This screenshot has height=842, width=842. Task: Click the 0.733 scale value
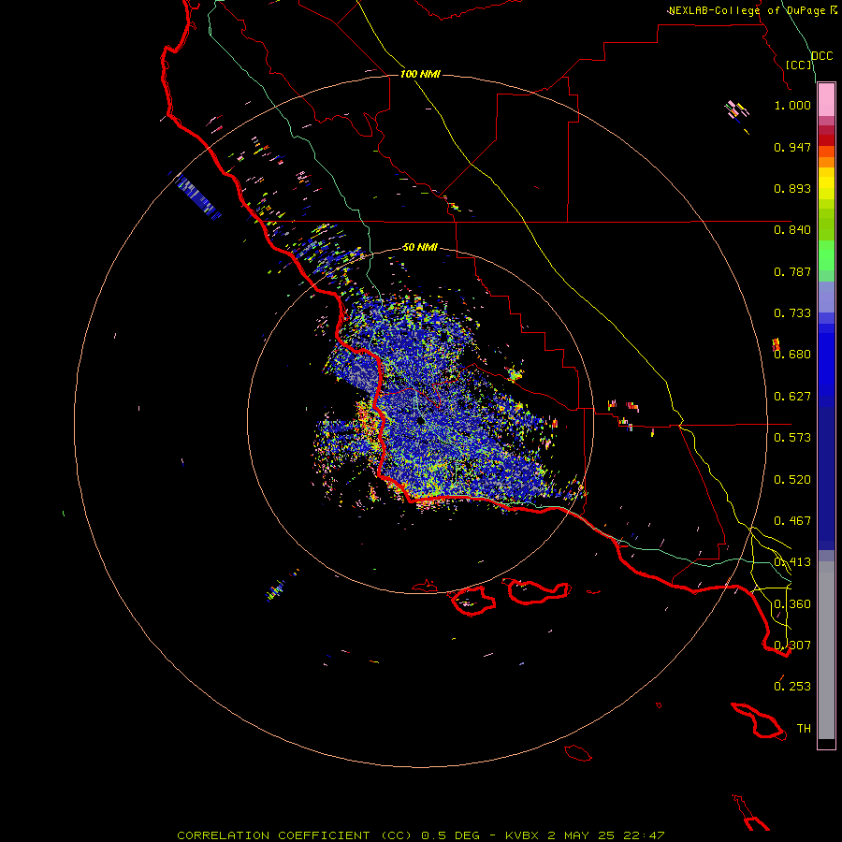coord(792,313)
